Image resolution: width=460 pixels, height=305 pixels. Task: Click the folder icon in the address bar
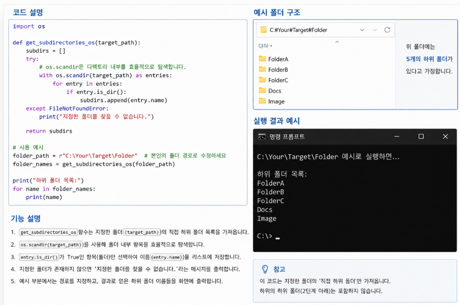(x=263, y=30)
